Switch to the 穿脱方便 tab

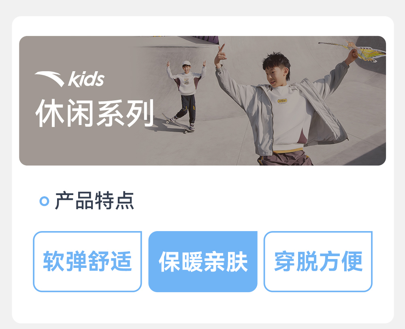tap(318, 261)
